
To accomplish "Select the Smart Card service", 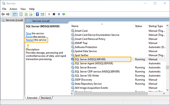I will coord(118,31).
